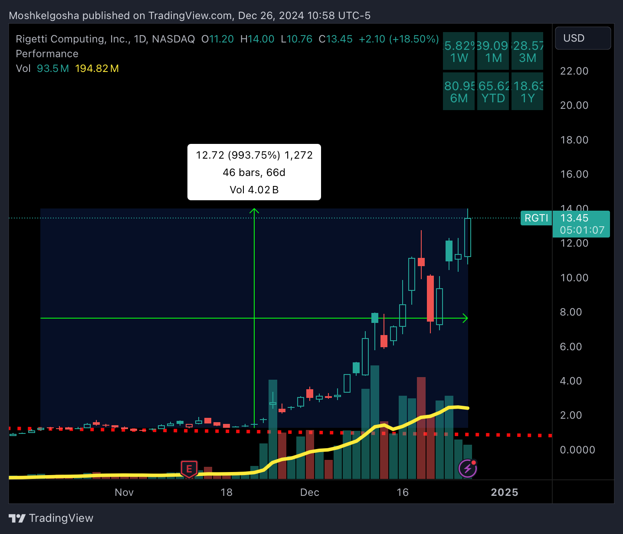Select the 1M performance cell
623x534 pixels.
pyautogui.click(x=493, y=51)
